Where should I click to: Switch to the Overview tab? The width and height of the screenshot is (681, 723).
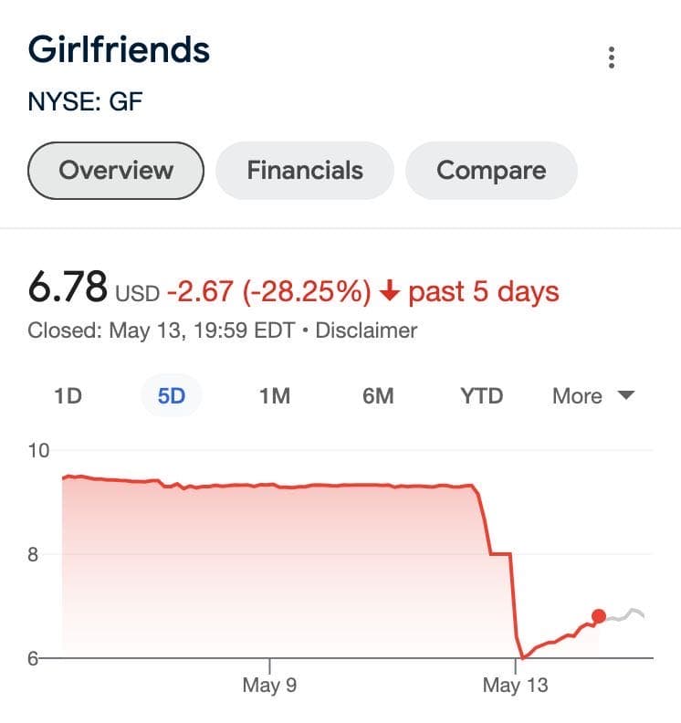click(116, 171)
